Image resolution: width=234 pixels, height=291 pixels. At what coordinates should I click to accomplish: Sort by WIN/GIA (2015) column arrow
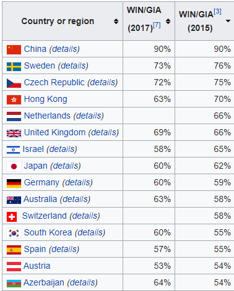pyautogui.click(x=228, y=21)
